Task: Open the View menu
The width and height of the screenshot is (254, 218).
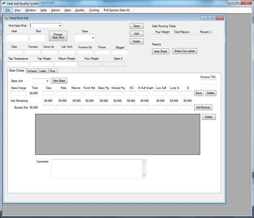Action: coord(17,10)
